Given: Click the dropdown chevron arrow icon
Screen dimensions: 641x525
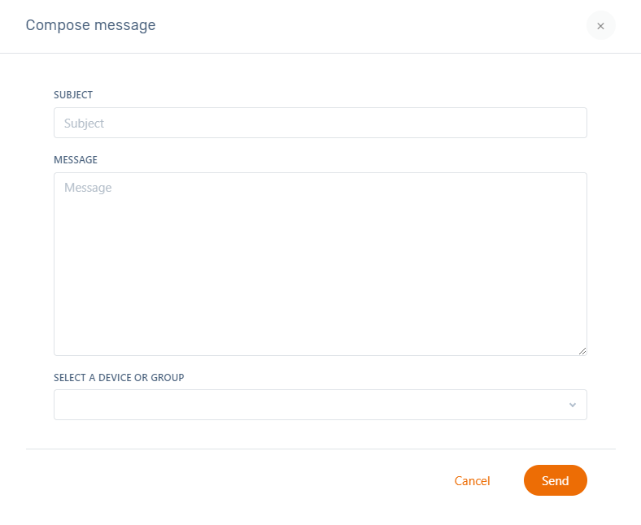Looking at the screenshot, I should (572, 405).
